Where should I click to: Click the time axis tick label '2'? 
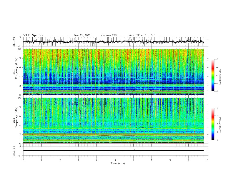pyautogui.click(x=60, y=160)
